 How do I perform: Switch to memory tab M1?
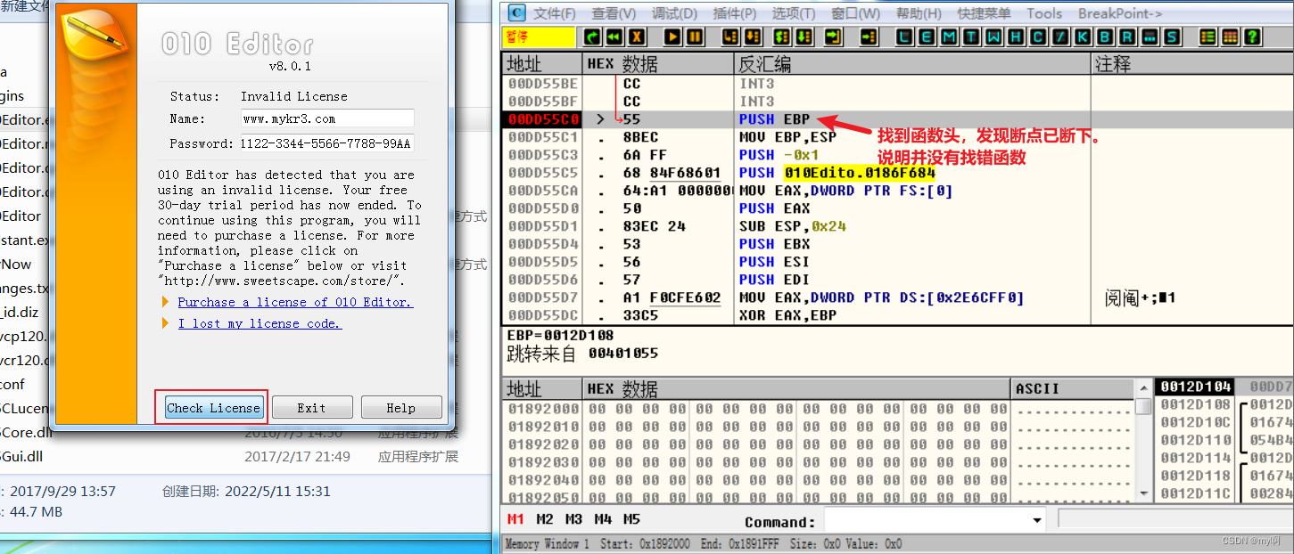(515, 519)
